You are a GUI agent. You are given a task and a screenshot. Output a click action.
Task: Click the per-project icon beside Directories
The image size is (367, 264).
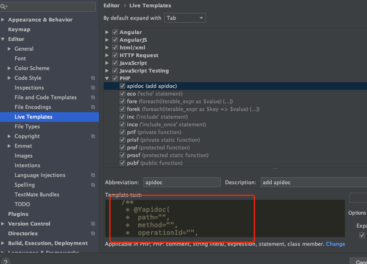point(93,233)
